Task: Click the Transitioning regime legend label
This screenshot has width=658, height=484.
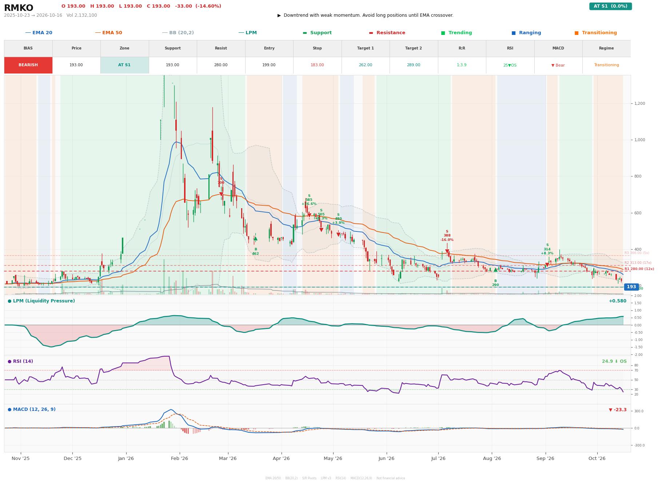Action: (596, 33)
